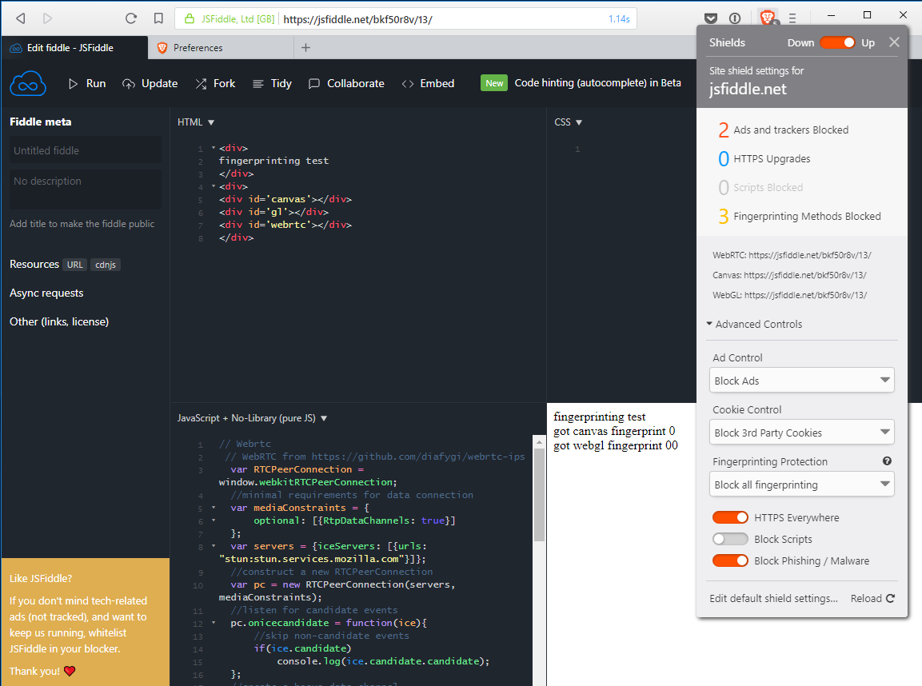Click the HTTPS Upgrades count row
The width and height of the screenshot is (922, 686).
pyautogui.click(x=764, y=159)
